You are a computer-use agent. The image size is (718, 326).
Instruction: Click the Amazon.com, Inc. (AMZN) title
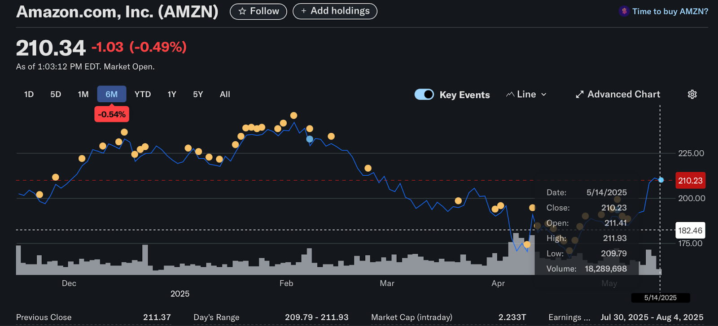pyautogui.click(x=117, y=12)
